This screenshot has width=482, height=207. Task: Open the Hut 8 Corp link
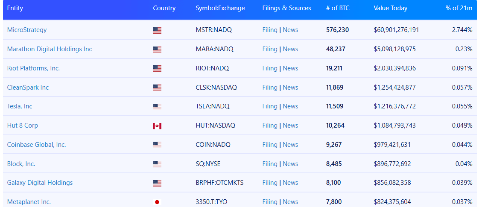(23, 125)
